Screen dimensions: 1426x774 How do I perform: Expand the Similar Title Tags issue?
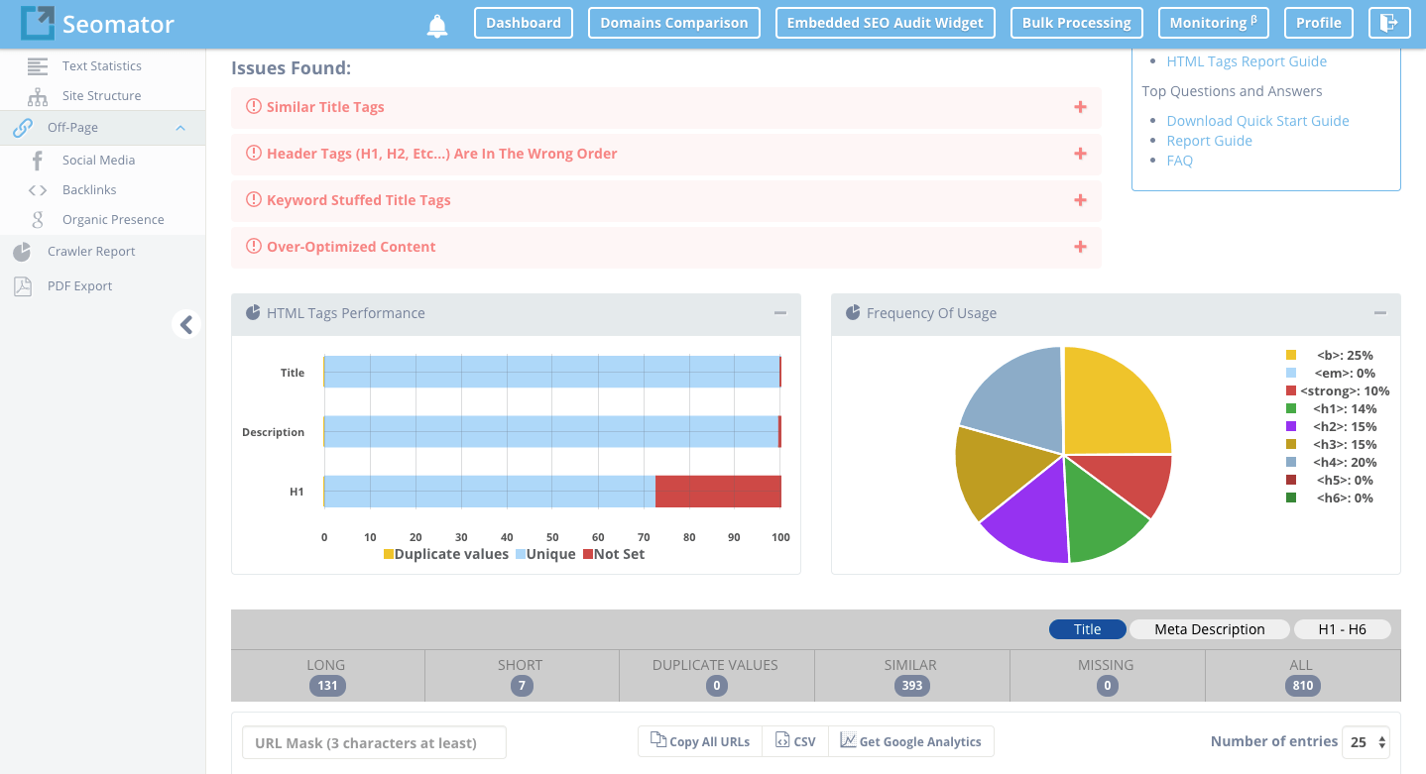tap(1080, 107)
